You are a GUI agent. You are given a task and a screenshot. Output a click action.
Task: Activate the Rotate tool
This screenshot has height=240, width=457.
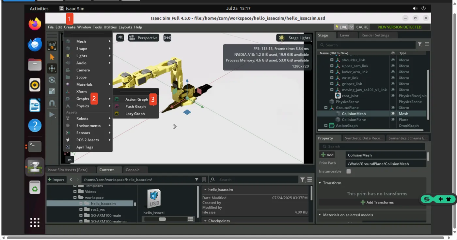coord(52,80)
